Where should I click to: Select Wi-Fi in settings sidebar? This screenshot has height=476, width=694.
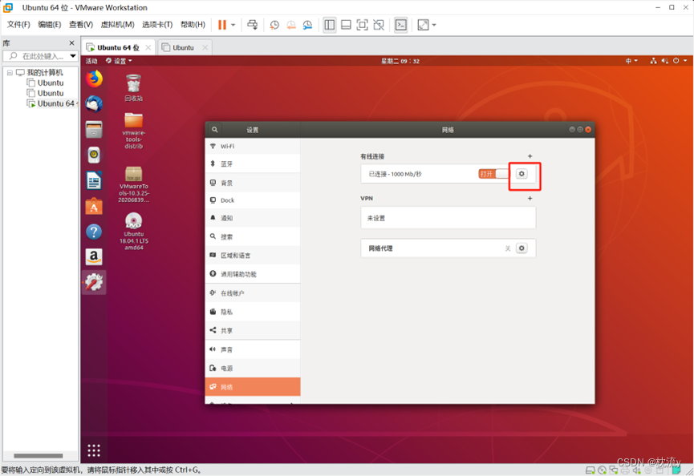tap(253, 147)
